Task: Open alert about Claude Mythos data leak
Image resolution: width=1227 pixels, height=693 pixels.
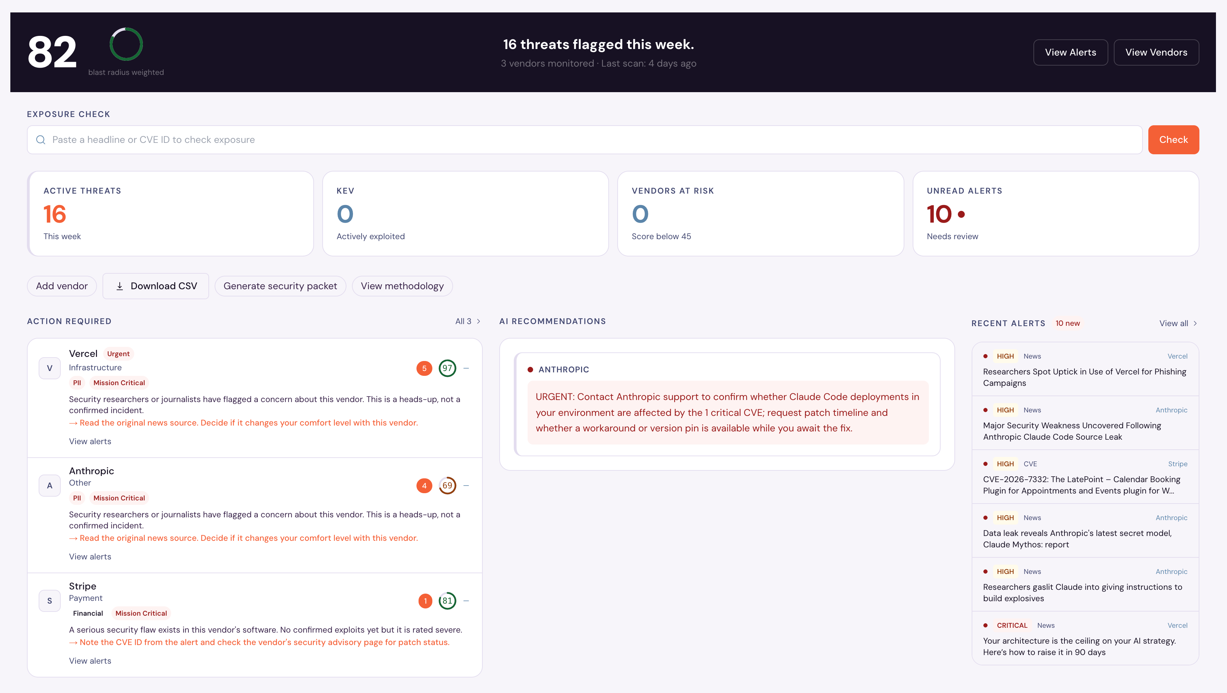Action: point(1085,530)
